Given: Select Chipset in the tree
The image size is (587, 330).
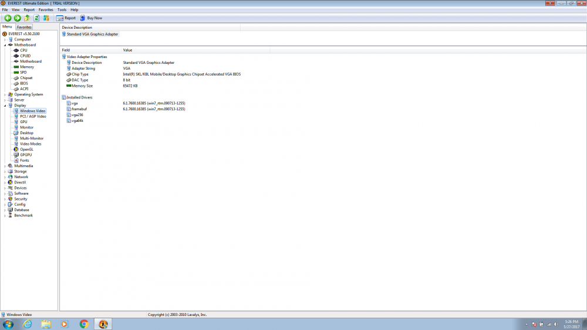Looking at the screenshot, I should pos(26,78).
